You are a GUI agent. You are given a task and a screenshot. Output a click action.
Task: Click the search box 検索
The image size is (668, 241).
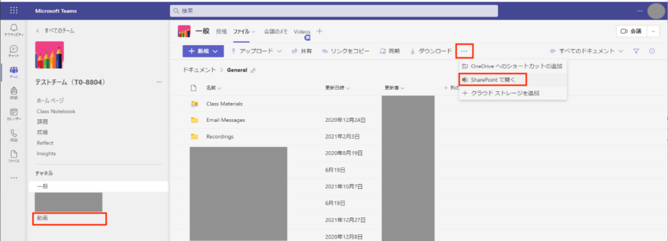pyautogui.click(x=333, y=10)
